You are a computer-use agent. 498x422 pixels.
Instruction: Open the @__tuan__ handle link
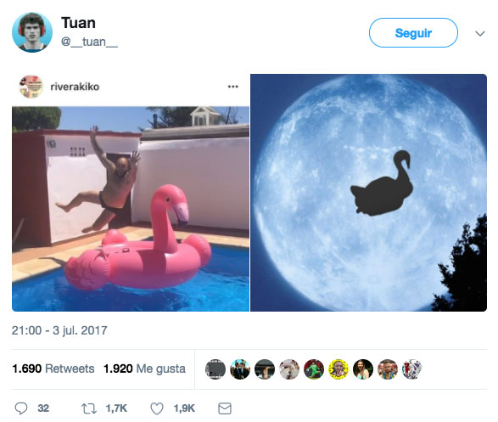(89, 42)
